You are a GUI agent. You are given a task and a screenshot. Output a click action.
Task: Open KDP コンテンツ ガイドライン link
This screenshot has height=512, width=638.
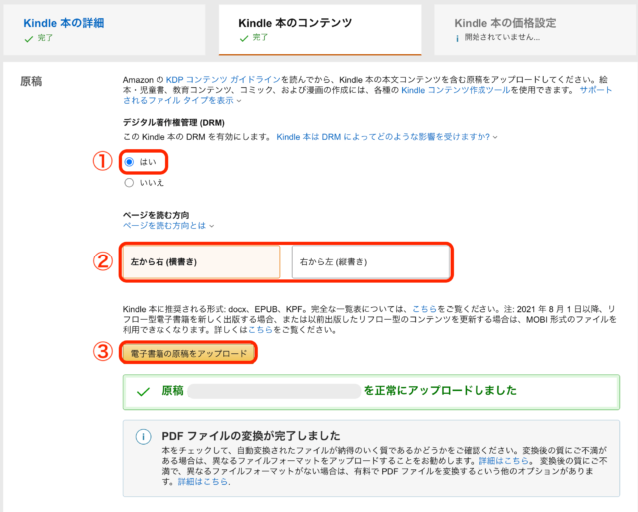[212, 78]
